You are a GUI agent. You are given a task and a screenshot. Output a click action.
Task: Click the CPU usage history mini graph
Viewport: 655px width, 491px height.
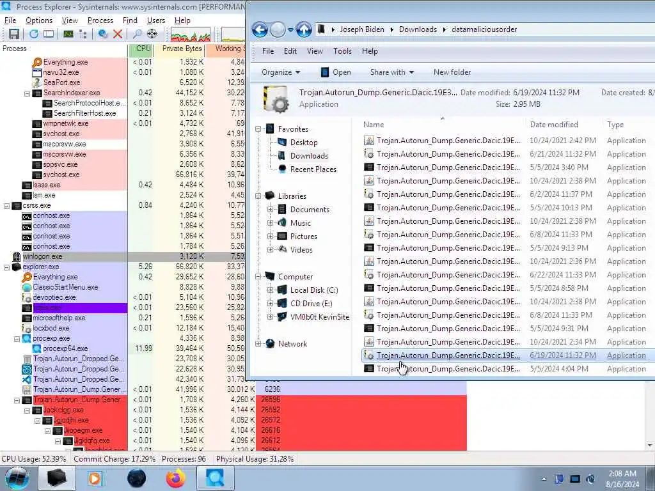click(x=191, y=35)
